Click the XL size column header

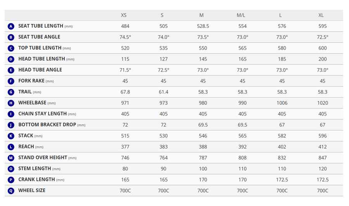321,15
